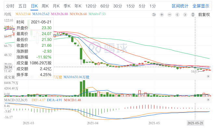Open the 季K quarterly tab

[67, 6]
